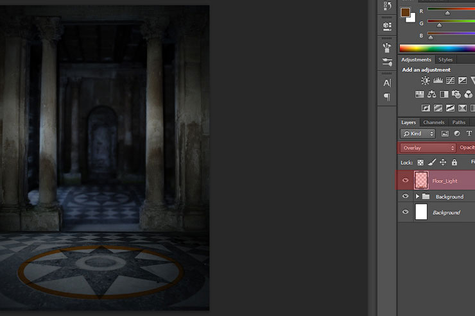Switch to the Styles tab
The height and width of the screenshot is (316, 475).
click(x=445, y=60)
